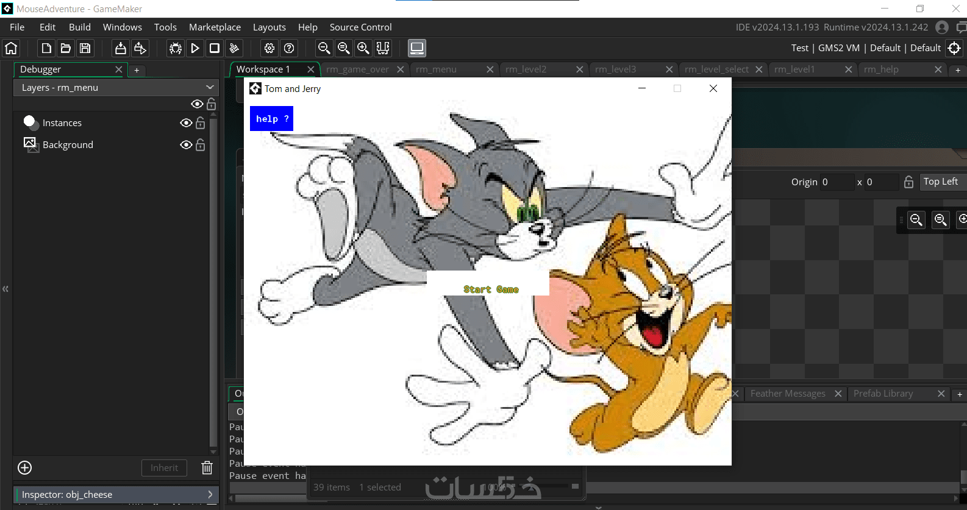Image resolution: width=967 pixels, height=510 pixels.
Task: Toggle the laptop mode icon
Action: (417, 48)
